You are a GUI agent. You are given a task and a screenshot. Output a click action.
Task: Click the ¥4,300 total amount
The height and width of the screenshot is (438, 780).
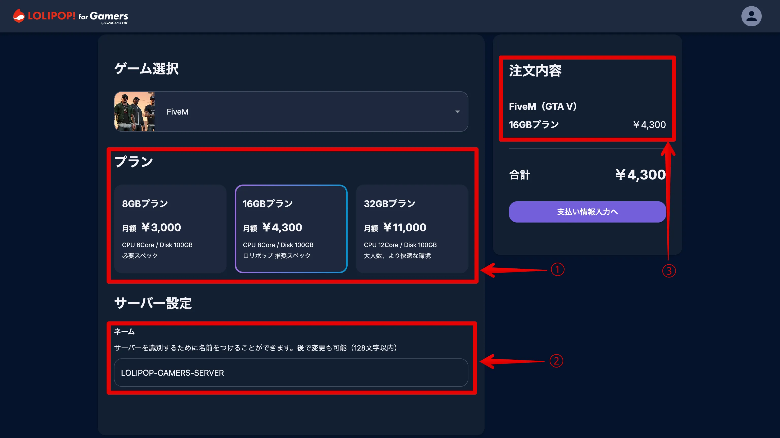pyautogui.click(x=640, y=175)
